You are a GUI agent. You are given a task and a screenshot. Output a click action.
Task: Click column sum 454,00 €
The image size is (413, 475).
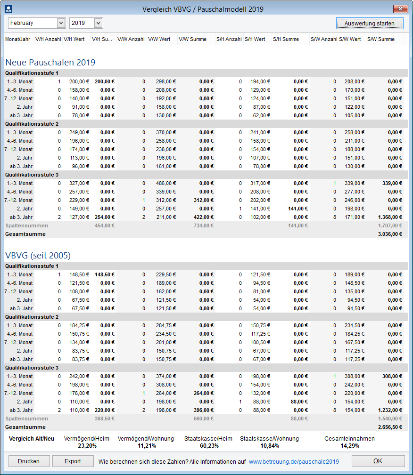[x=104, y=225]
